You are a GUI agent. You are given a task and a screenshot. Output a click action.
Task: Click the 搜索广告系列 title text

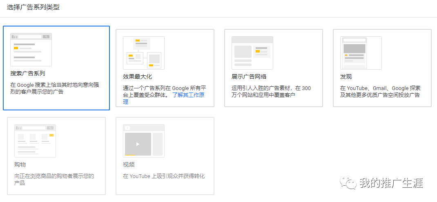pyautogui.click(x=28, y=74)
